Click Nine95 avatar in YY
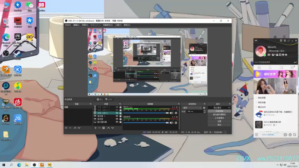 (x=261, y=51)
